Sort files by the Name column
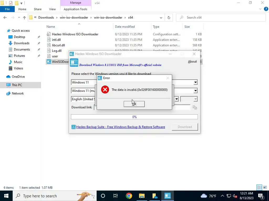Viewport: 269px width, 201px height. click(x=51, y=27)
